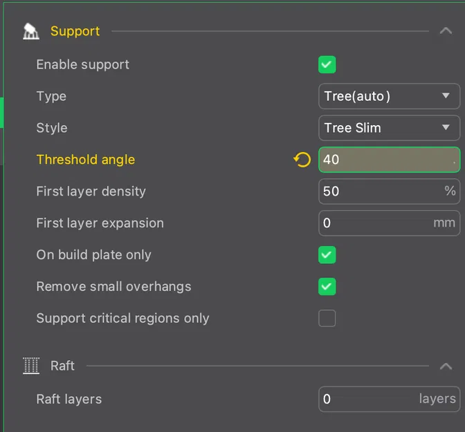The image size is (465, 432).
Task: Click the Raft layers input field
Action: pyautogui.click(x=367, y=399)
